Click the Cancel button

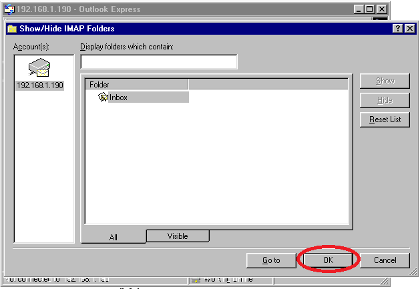[385, 260]
